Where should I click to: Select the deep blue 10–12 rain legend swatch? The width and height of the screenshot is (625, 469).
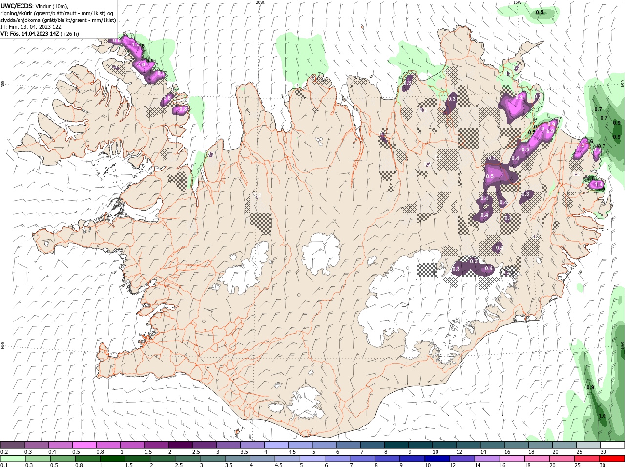437,458
